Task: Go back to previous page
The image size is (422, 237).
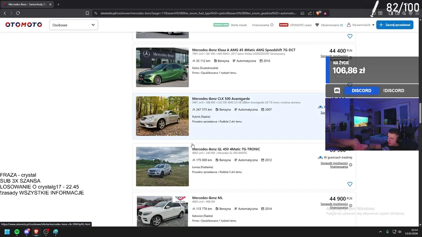Action: coord(5,13)
